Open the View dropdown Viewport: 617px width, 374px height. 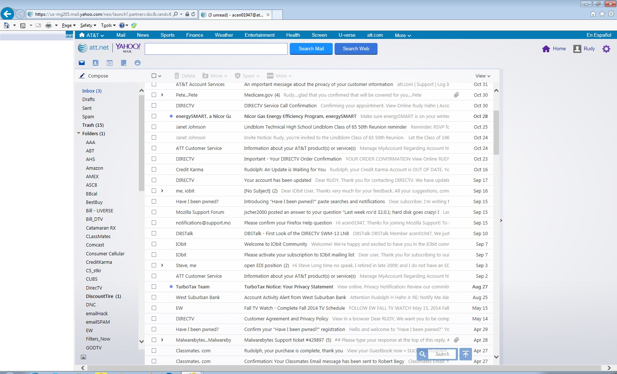tap(483, 76)
